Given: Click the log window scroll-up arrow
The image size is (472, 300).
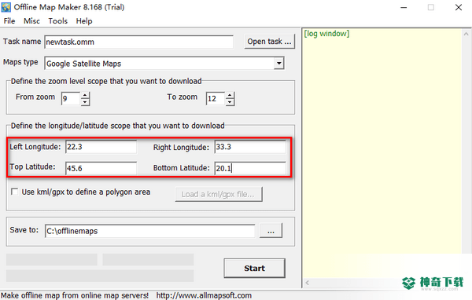Looking at the screenshot, I should [466, 35].
